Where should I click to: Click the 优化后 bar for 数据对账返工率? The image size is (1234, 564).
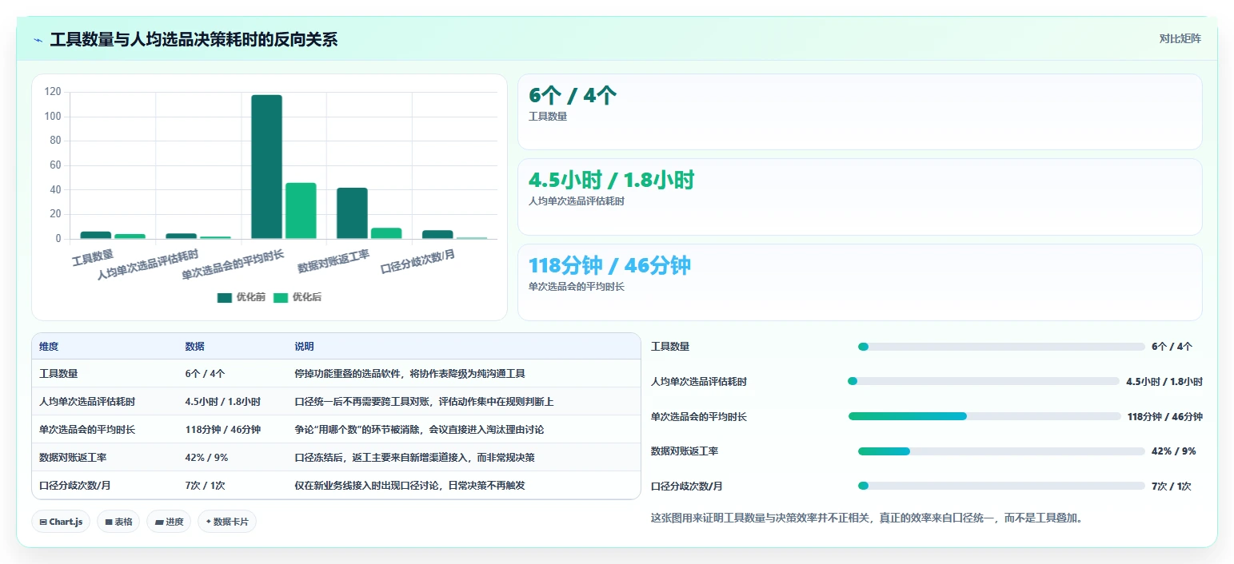[x=386, y=233]
